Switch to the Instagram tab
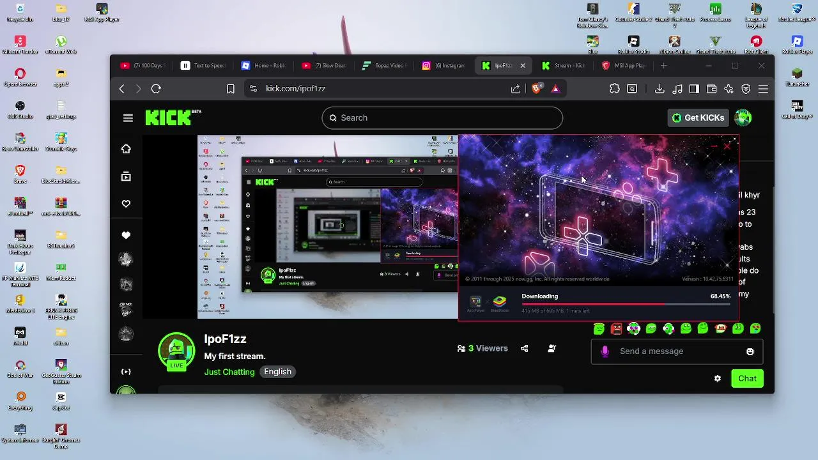818x460 pixels. pos(444,65)
